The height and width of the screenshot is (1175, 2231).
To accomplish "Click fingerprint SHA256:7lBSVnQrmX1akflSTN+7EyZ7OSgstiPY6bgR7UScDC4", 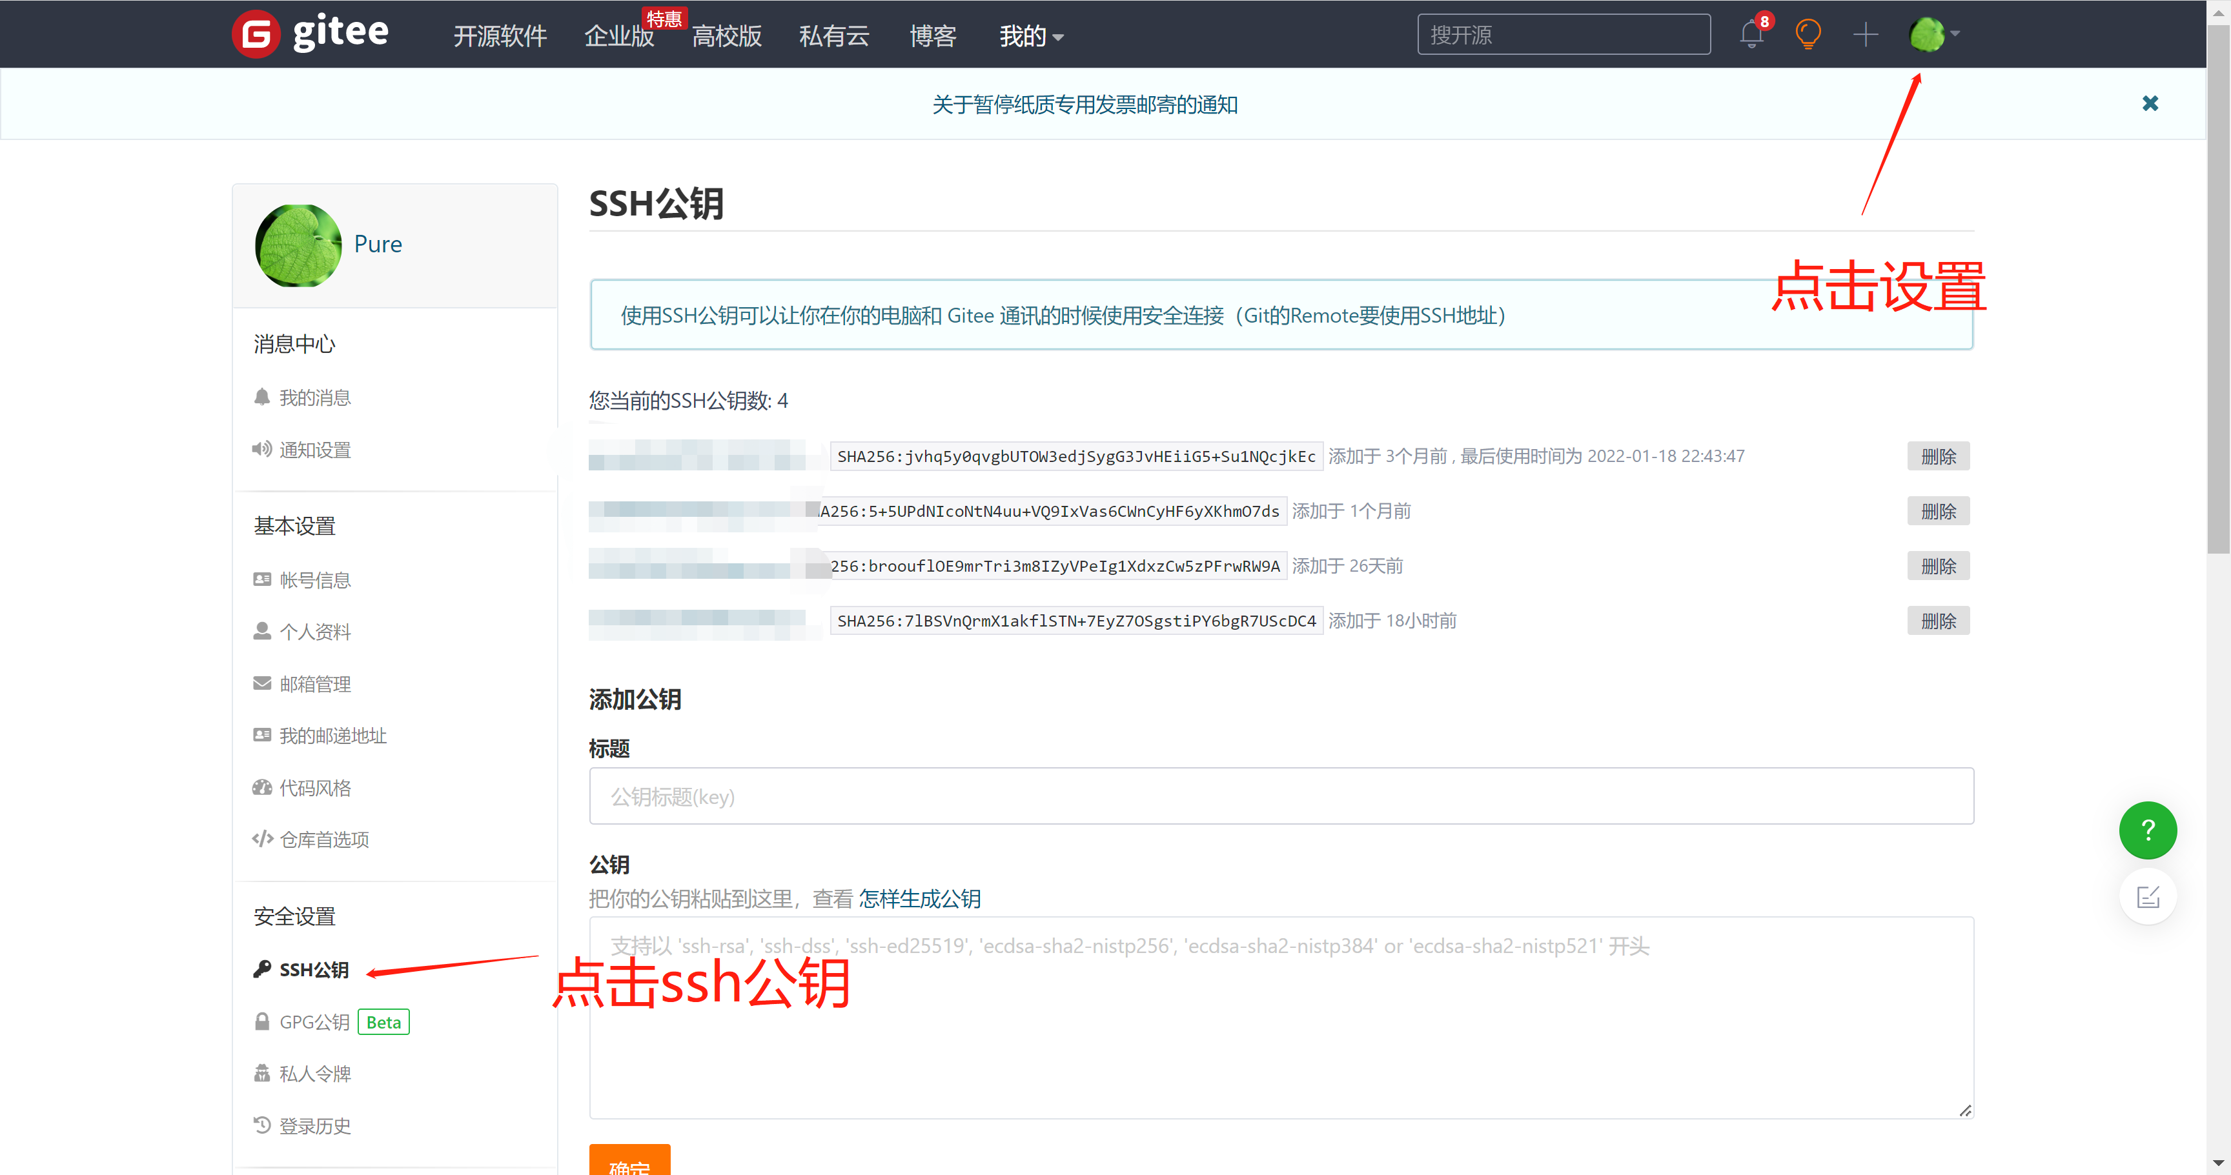I will pos(1075,621).
